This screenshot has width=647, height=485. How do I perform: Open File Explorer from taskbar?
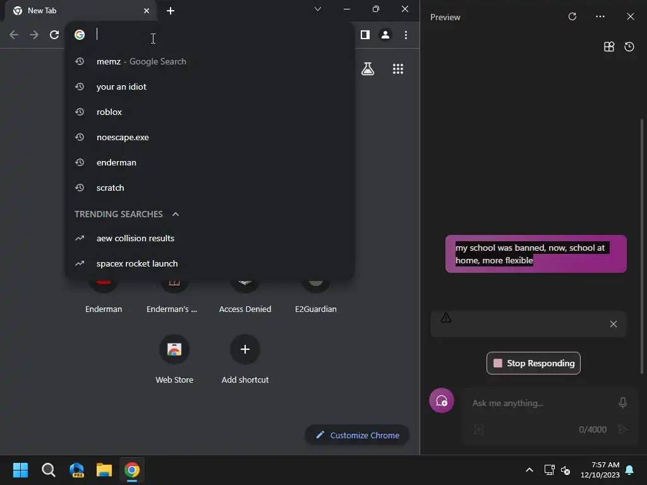(104, 470)
